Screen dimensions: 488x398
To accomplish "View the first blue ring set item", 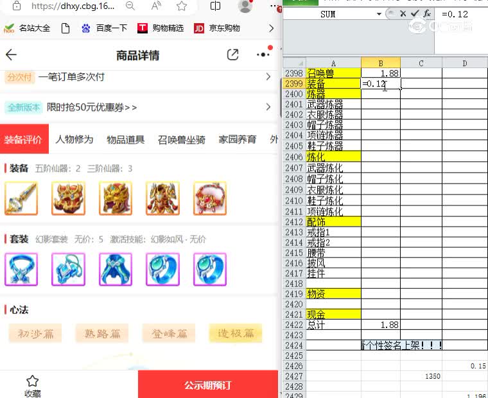I will click(x=162, y=270).
